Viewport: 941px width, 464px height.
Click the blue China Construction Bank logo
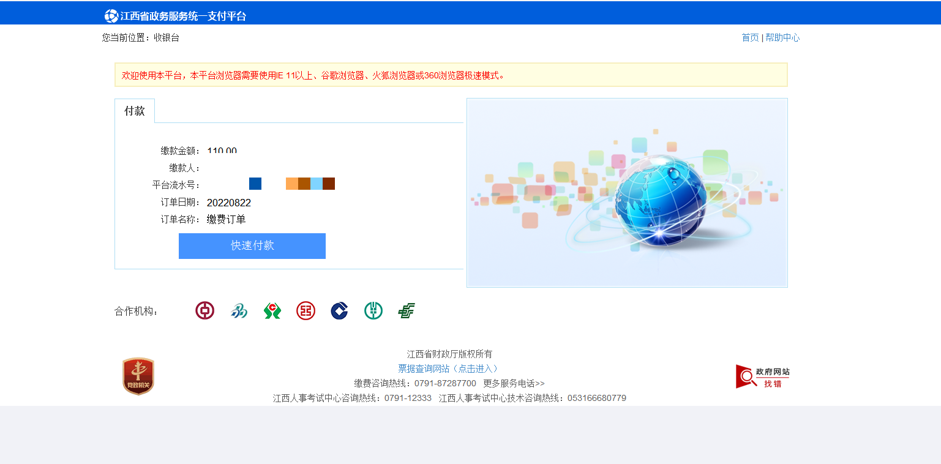coord(339,311)
